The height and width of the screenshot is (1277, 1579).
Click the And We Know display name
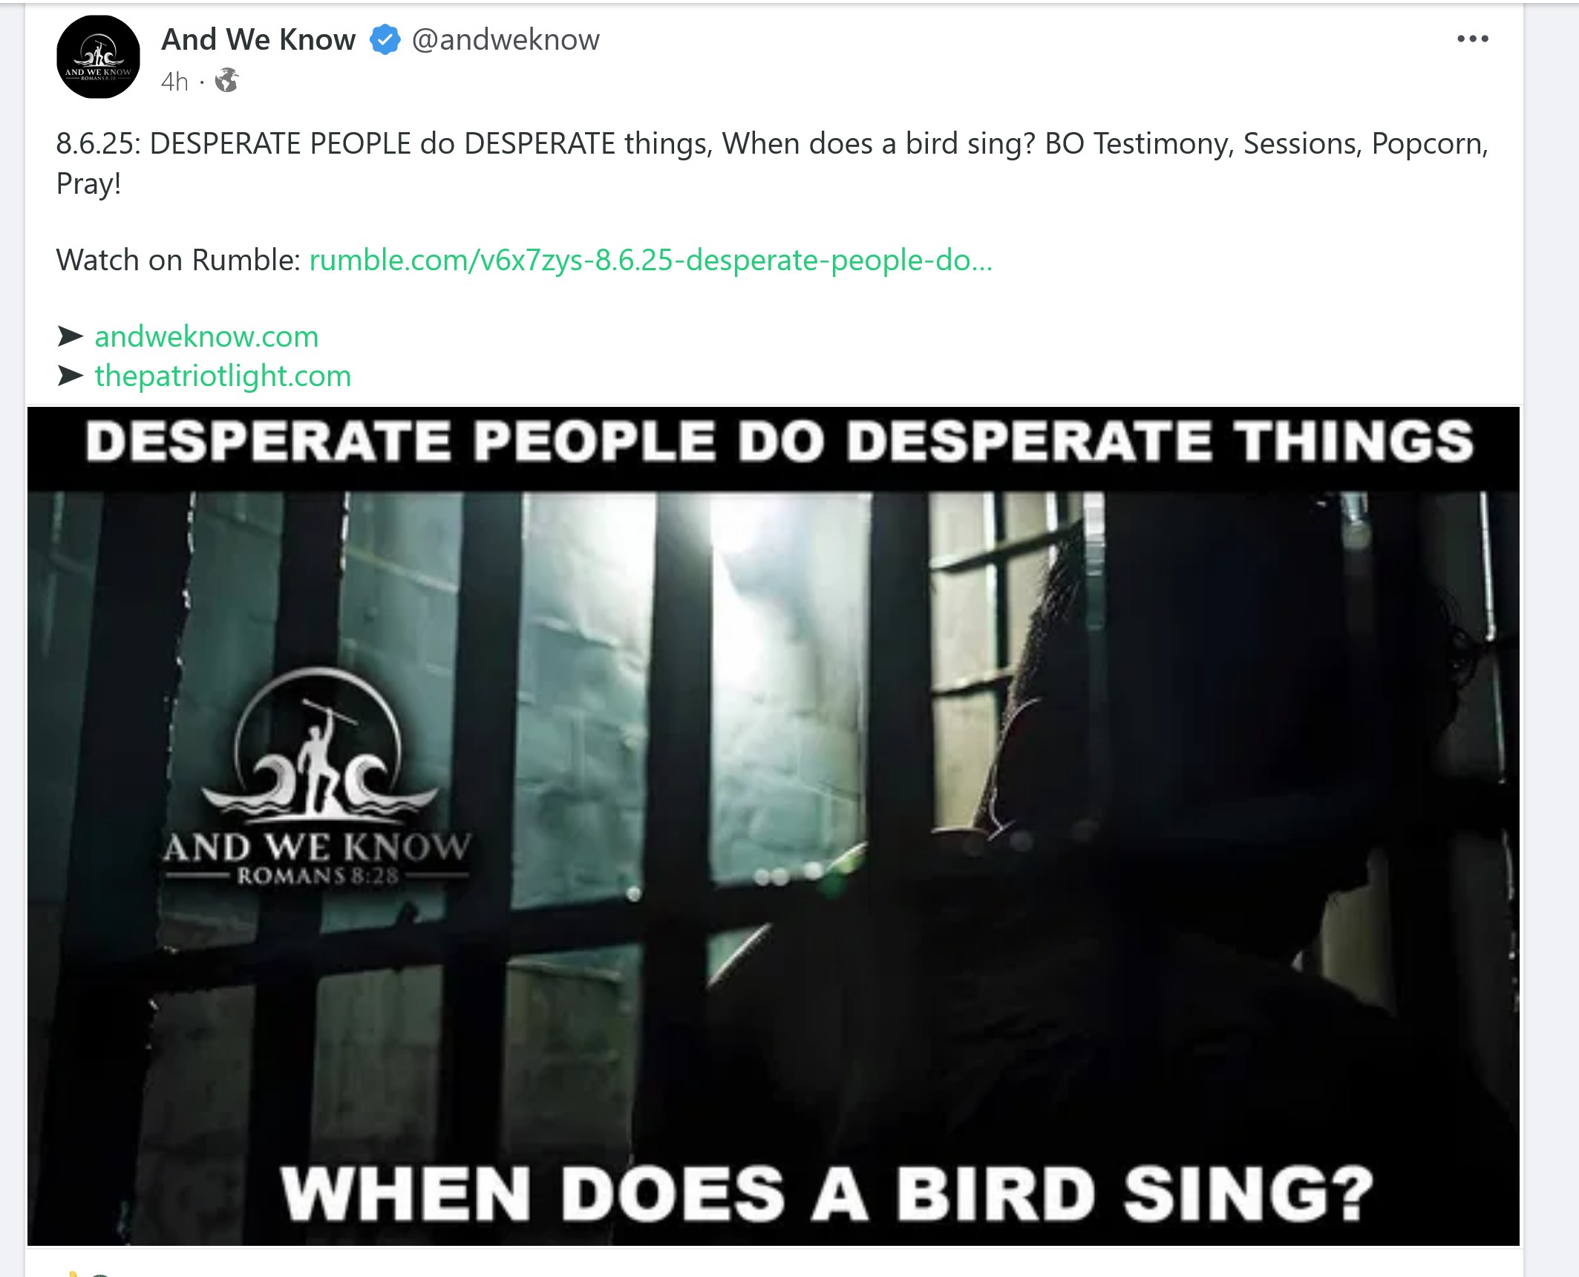click(258, 39)
